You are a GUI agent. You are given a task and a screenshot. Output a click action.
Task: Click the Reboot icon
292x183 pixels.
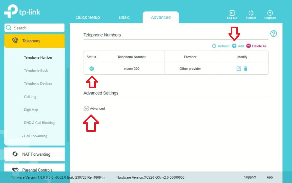pos(251,13)
